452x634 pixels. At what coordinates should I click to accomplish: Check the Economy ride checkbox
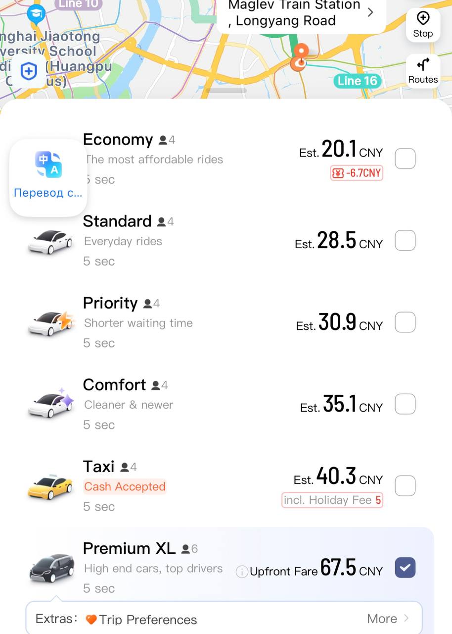pos(405,159)
